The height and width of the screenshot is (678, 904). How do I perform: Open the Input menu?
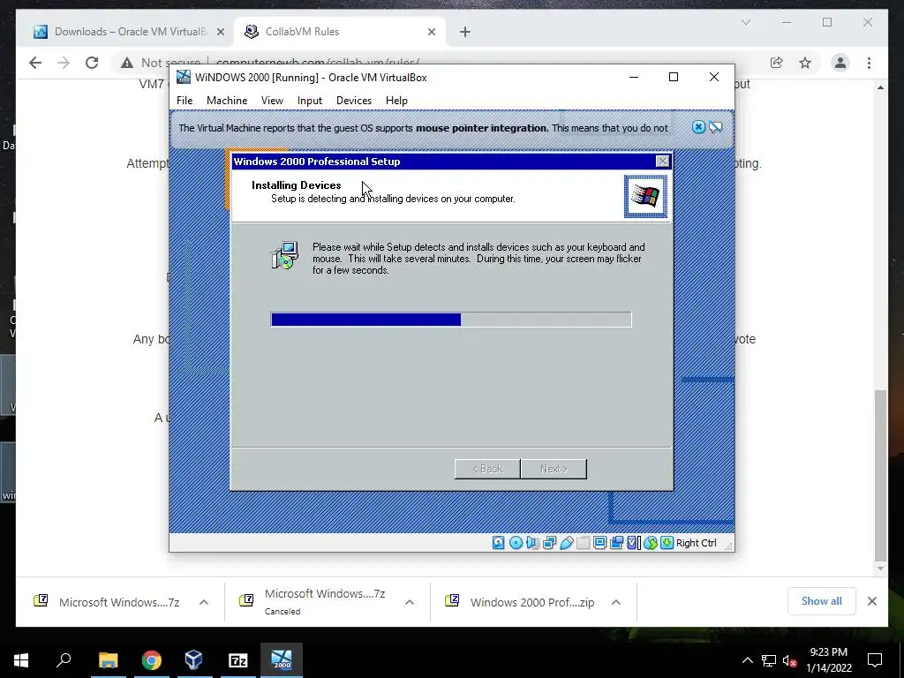click(x=310, y=101)
